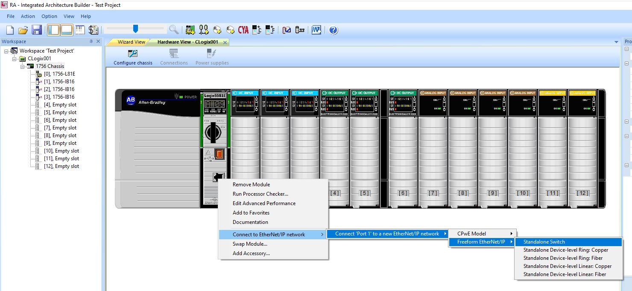This screenshot has width=632, height=291.
Task: Collapse the 1756 Chassis tree node
Action: point(22,66)
